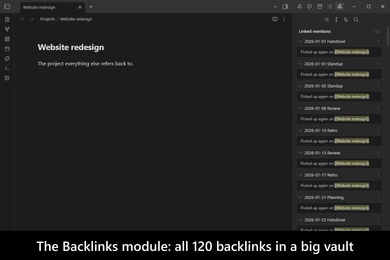Switch sidebar to Outgoing links tab
Viewport: 390px width, 260px height.
tap(300, 6)
